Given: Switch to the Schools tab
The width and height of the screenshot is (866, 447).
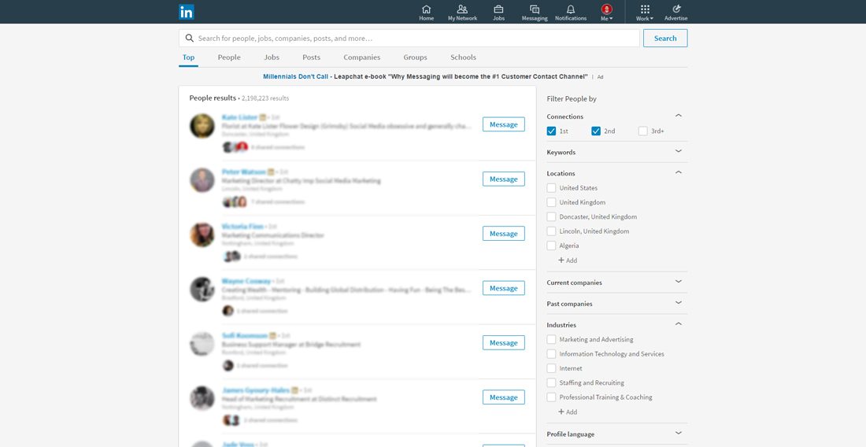Looking at the screenshot, I should click(463, 57).
